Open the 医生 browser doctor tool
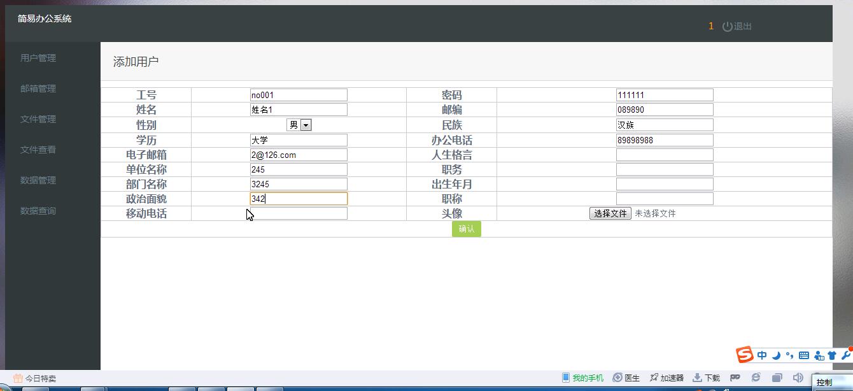 click(626, 378)
